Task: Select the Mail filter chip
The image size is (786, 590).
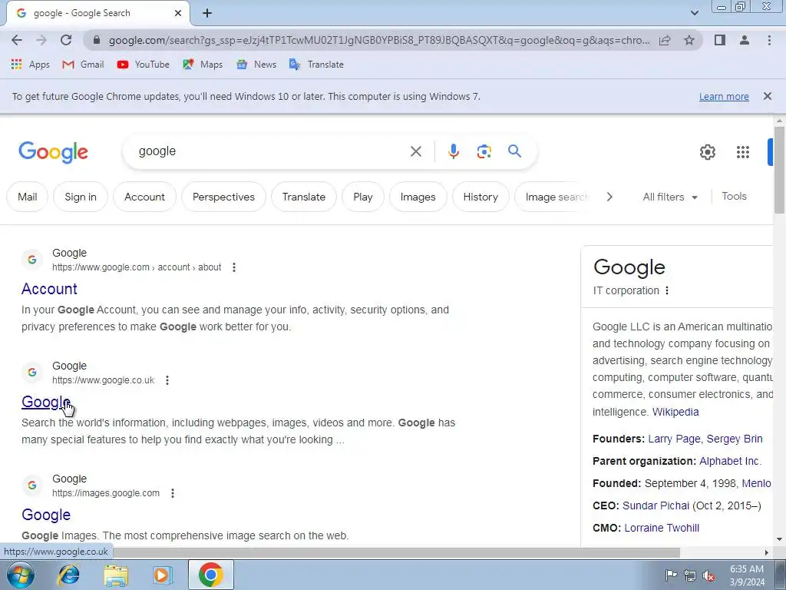Action: point(27,197)
